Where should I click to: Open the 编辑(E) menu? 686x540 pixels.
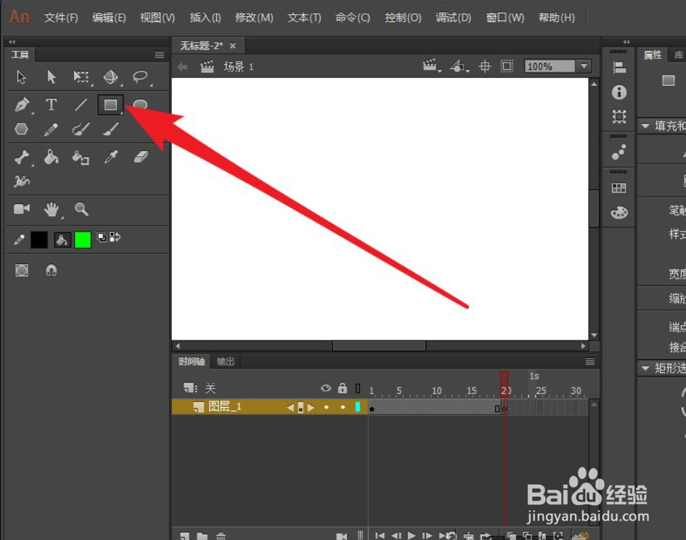coord(109,18)
